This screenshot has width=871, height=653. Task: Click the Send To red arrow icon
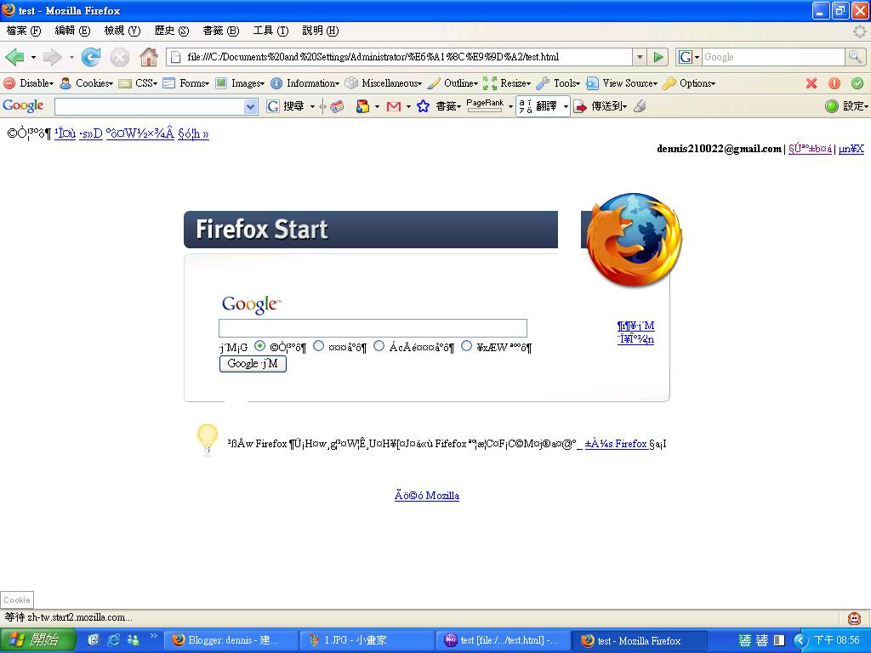pos(580,106)
